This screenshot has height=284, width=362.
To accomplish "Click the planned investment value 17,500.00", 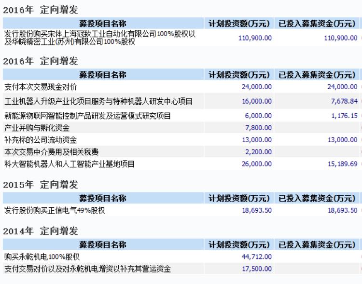I will [x=256, y=269].
